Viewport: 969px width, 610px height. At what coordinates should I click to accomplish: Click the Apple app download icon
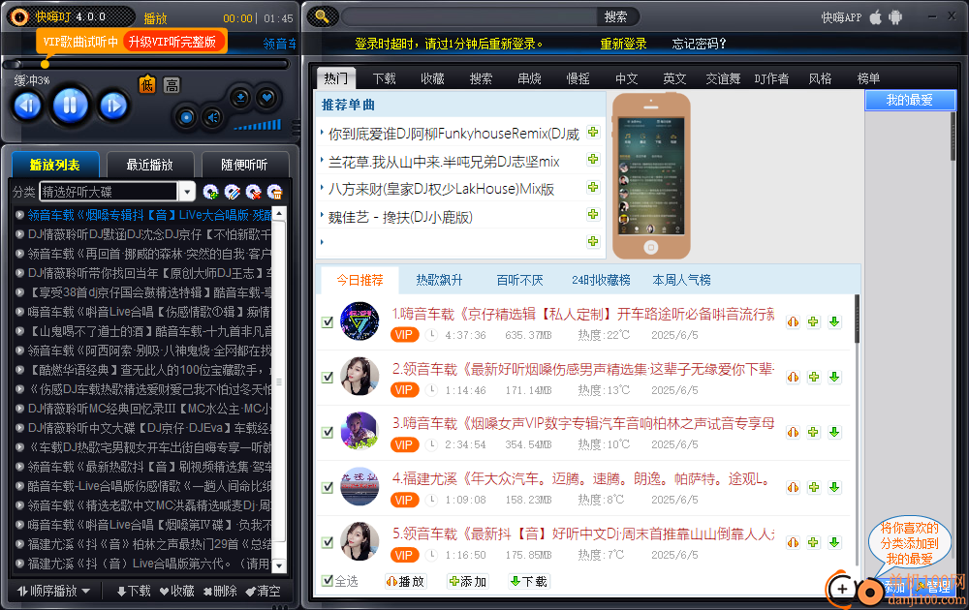pos(876,17)
